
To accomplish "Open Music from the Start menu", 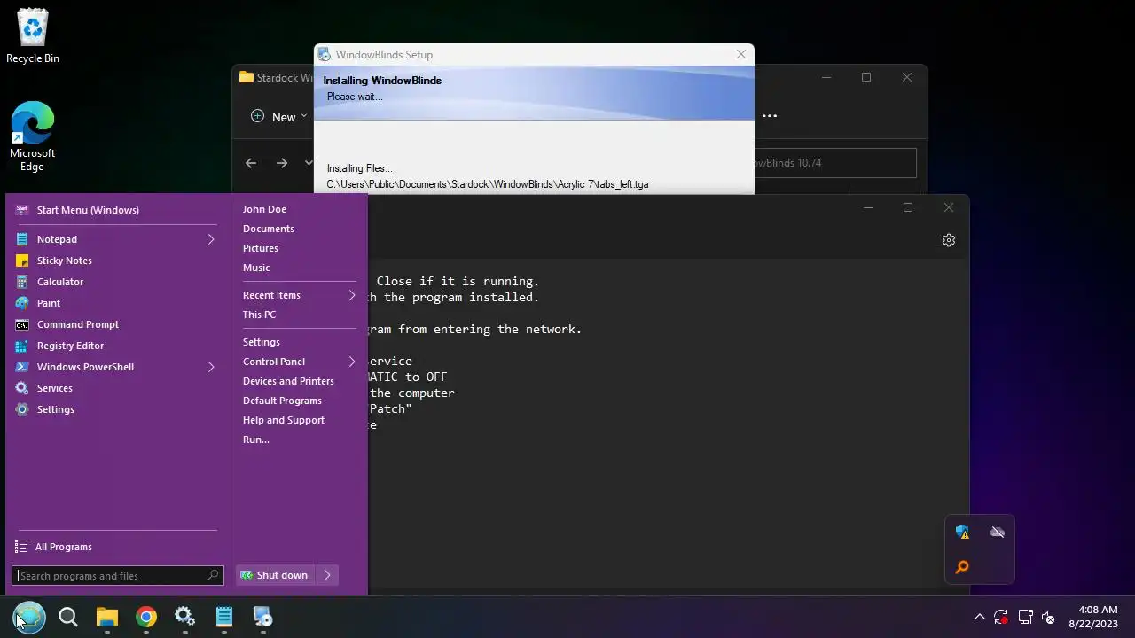I will [256, 268].
